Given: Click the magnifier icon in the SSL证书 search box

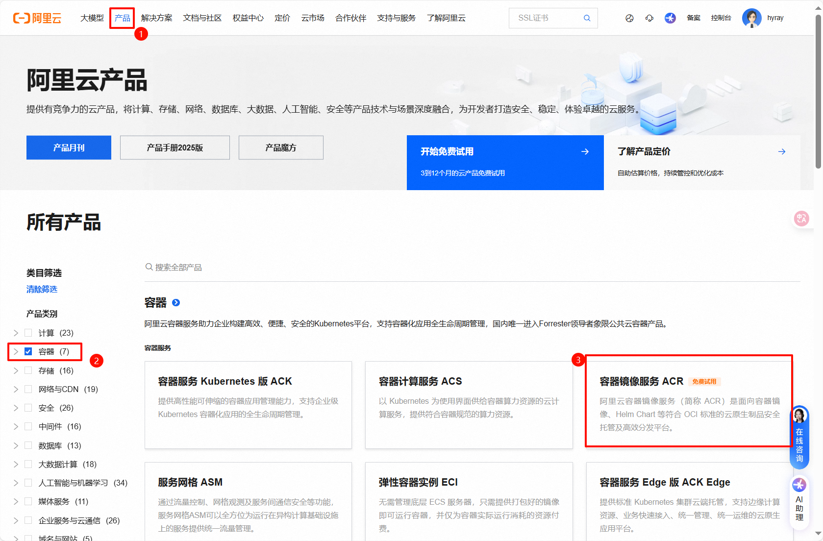Looking at the screenshot, I should tap(587, 18).
